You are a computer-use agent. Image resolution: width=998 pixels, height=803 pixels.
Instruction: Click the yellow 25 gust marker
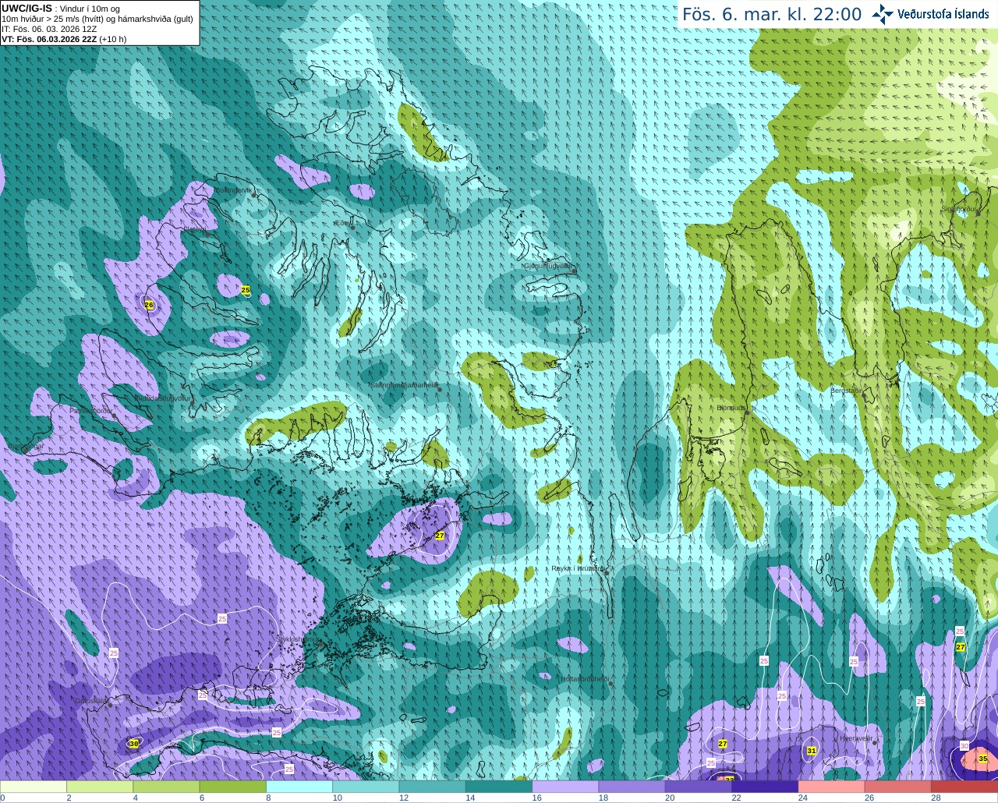click(x=246, y=290)
